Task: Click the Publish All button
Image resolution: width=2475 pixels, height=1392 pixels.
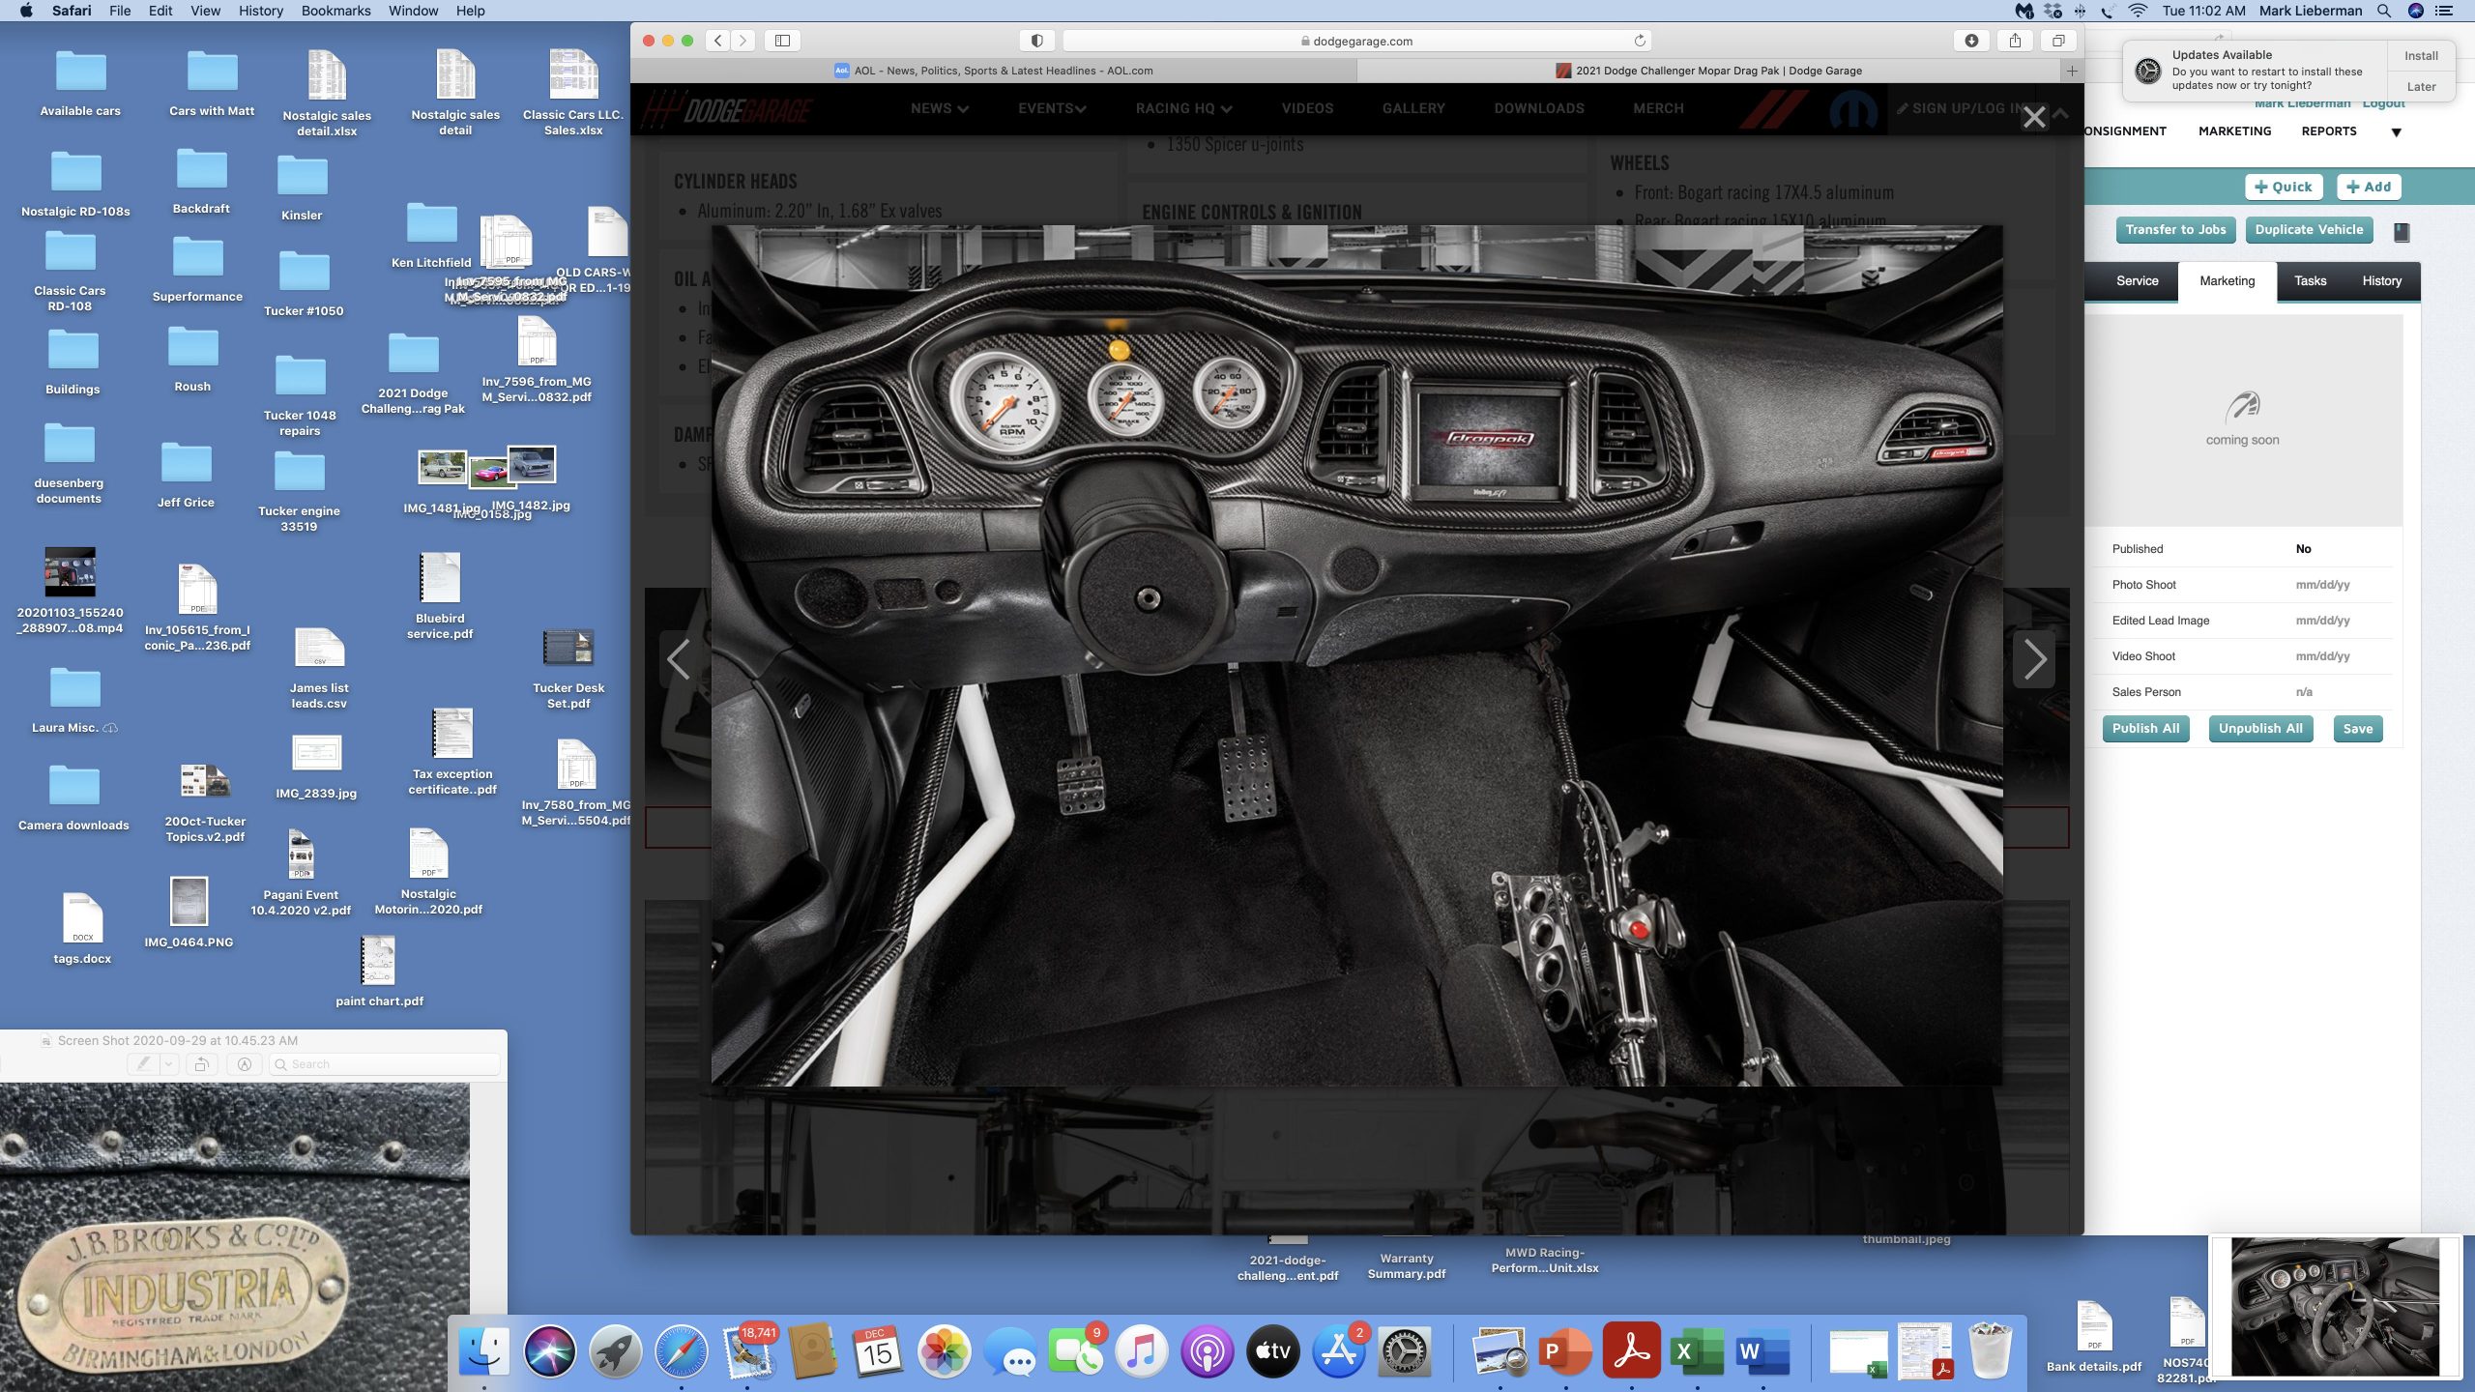Action: coord(2145,728)
